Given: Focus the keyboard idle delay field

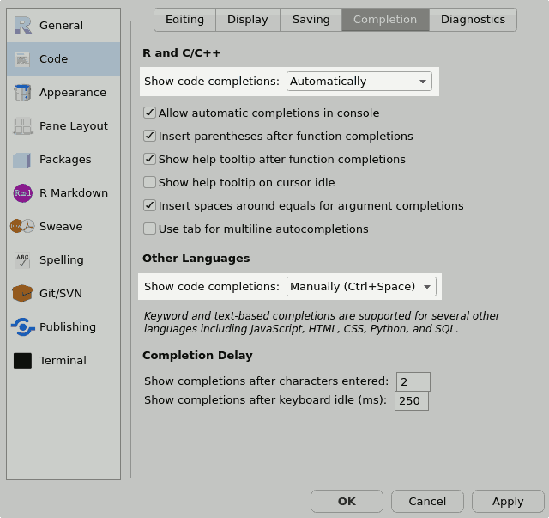Looking at the screenshot, I should point(411,400).
